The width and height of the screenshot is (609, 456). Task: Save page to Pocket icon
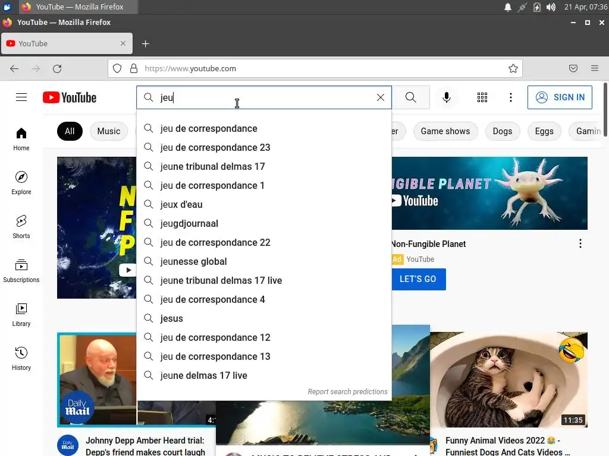573,69
